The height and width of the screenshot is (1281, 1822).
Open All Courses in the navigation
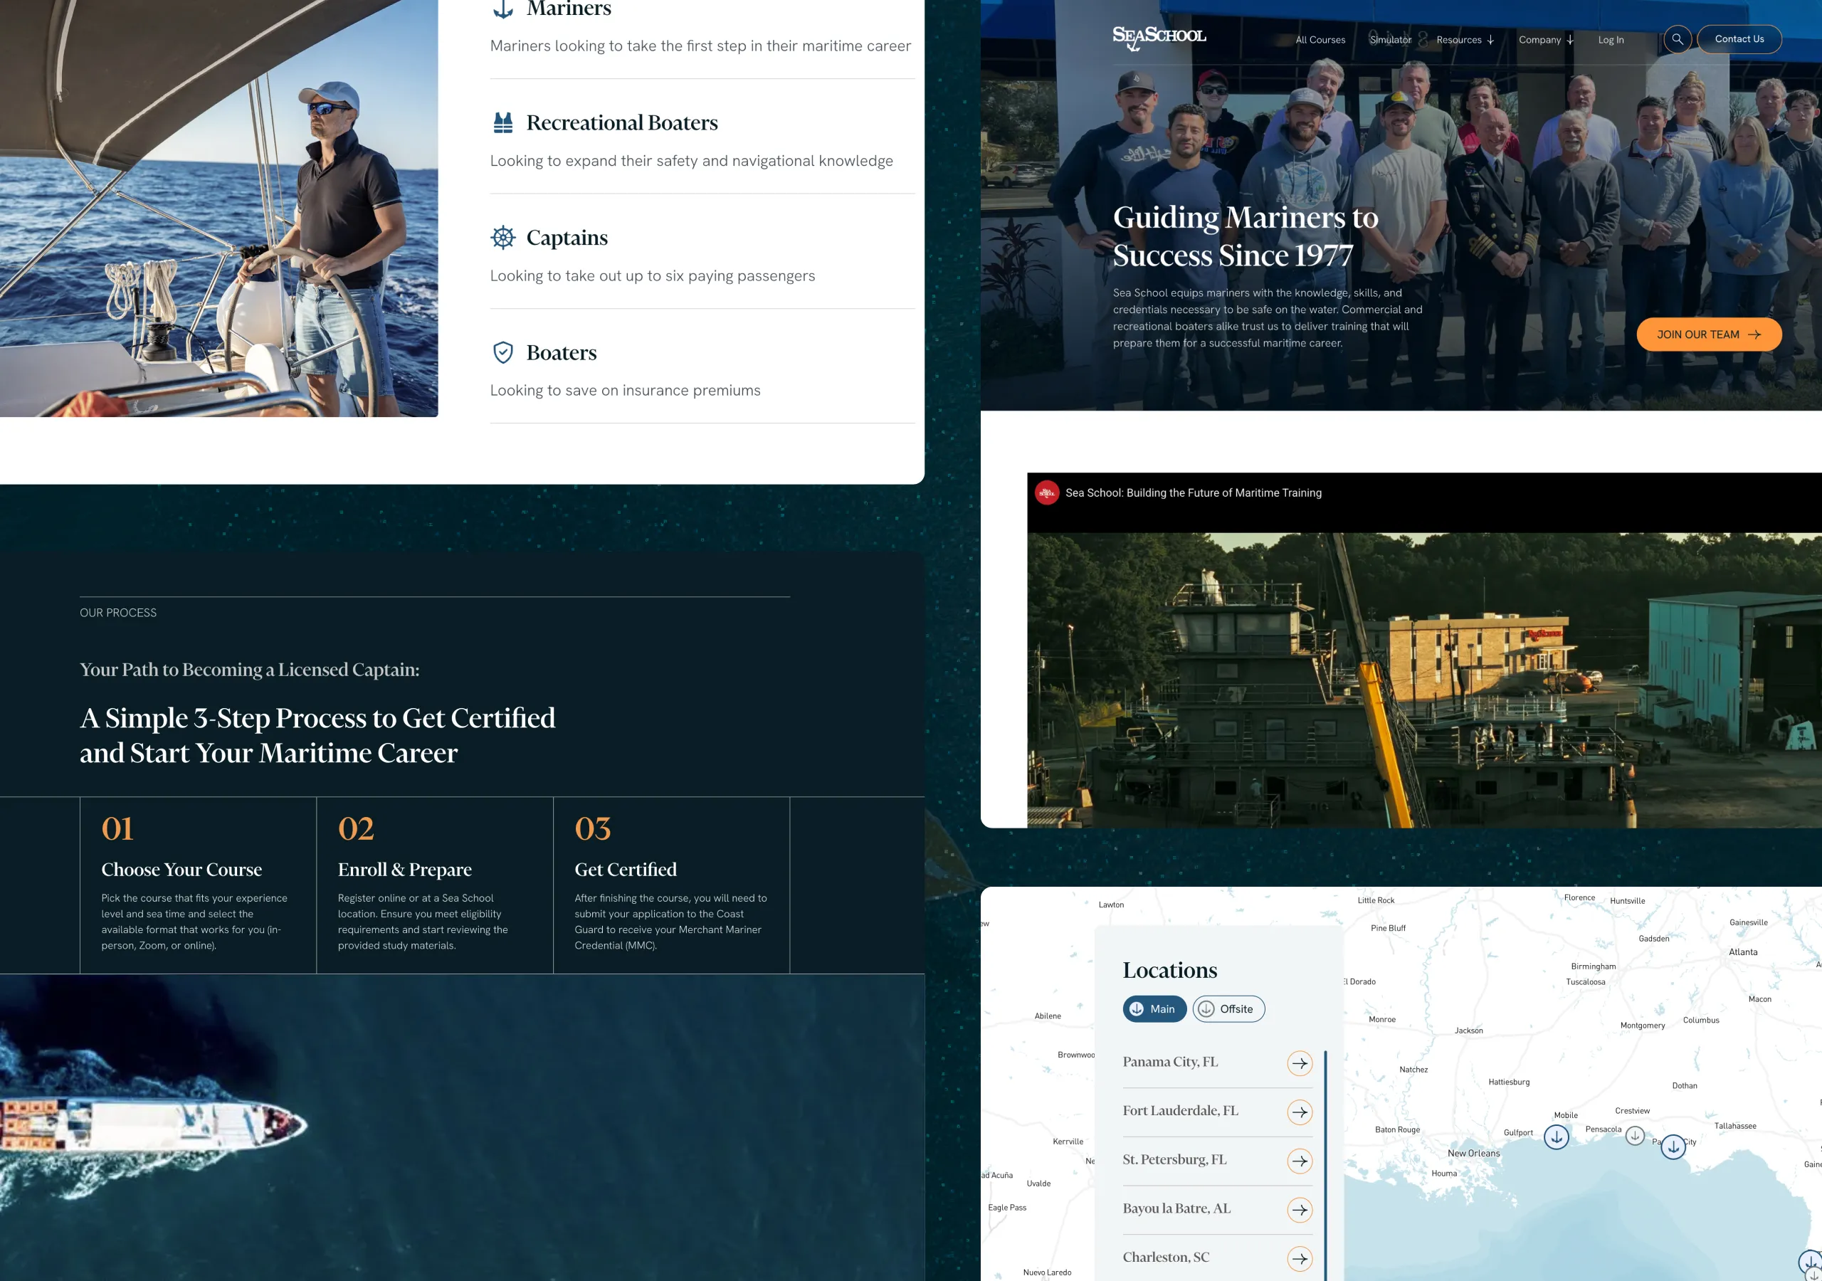pyautogui.click(x=1320, y=39)
